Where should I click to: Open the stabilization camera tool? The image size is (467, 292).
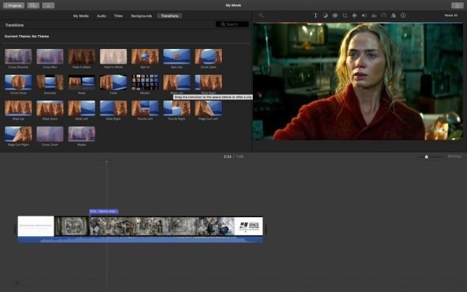click(x=354, y=16)
